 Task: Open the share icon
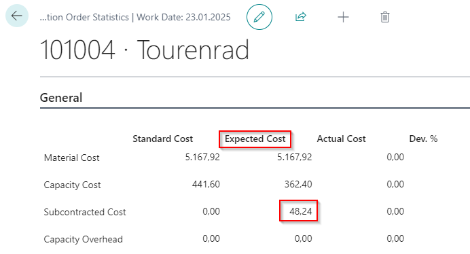tap(301, 17)
